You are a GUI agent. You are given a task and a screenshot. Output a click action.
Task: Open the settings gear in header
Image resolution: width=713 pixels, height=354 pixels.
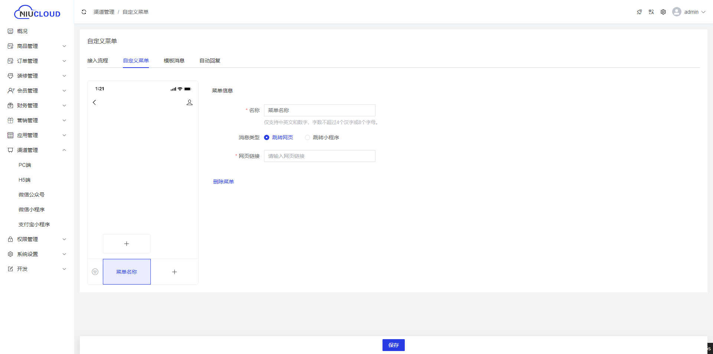point(663,12)
